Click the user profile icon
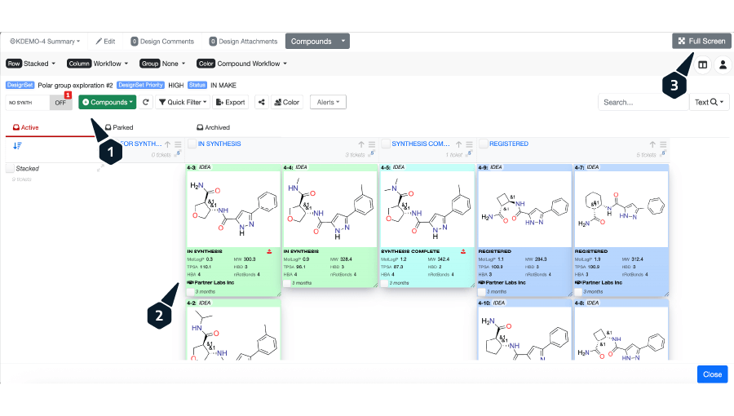The width and height of the screenshot is (734, 416). pyautogui.click(x=723, y=65)
